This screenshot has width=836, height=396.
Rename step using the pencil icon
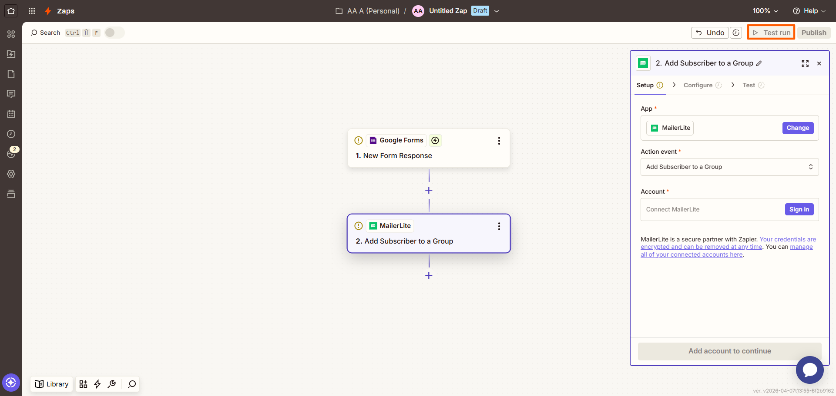click(x=759, y=63)
